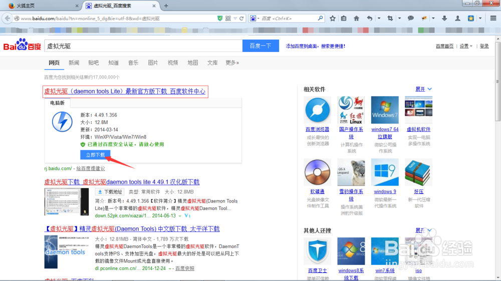Open the 百度快照 cached page link

coord(185,268)
